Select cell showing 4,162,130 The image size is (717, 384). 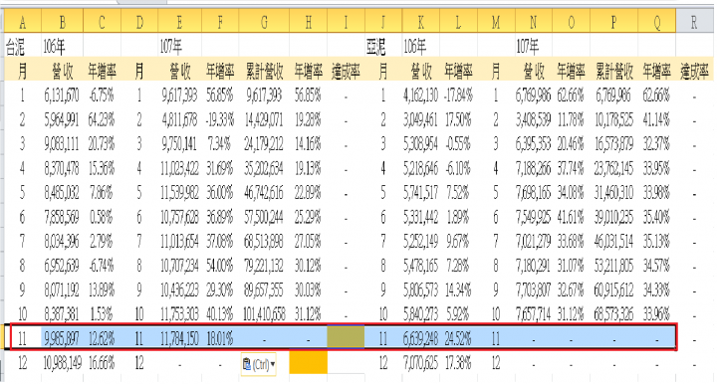(420, 95)
